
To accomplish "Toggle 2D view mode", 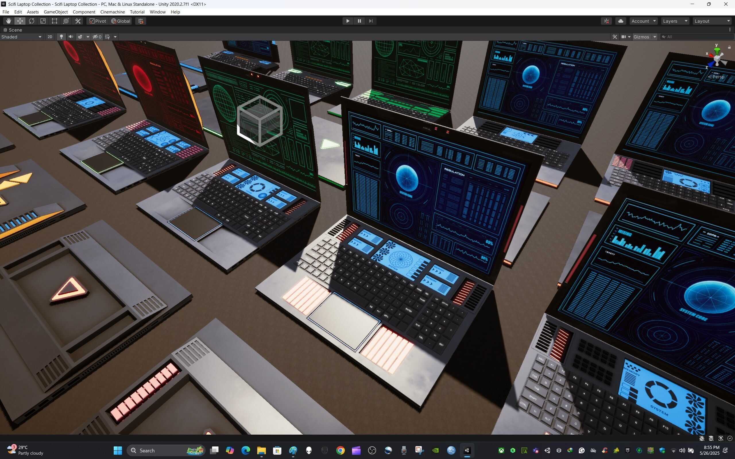I will (x=50, y=37).
